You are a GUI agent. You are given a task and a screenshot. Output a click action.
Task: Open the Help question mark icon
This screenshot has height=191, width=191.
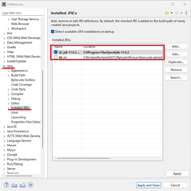(6, 185)
